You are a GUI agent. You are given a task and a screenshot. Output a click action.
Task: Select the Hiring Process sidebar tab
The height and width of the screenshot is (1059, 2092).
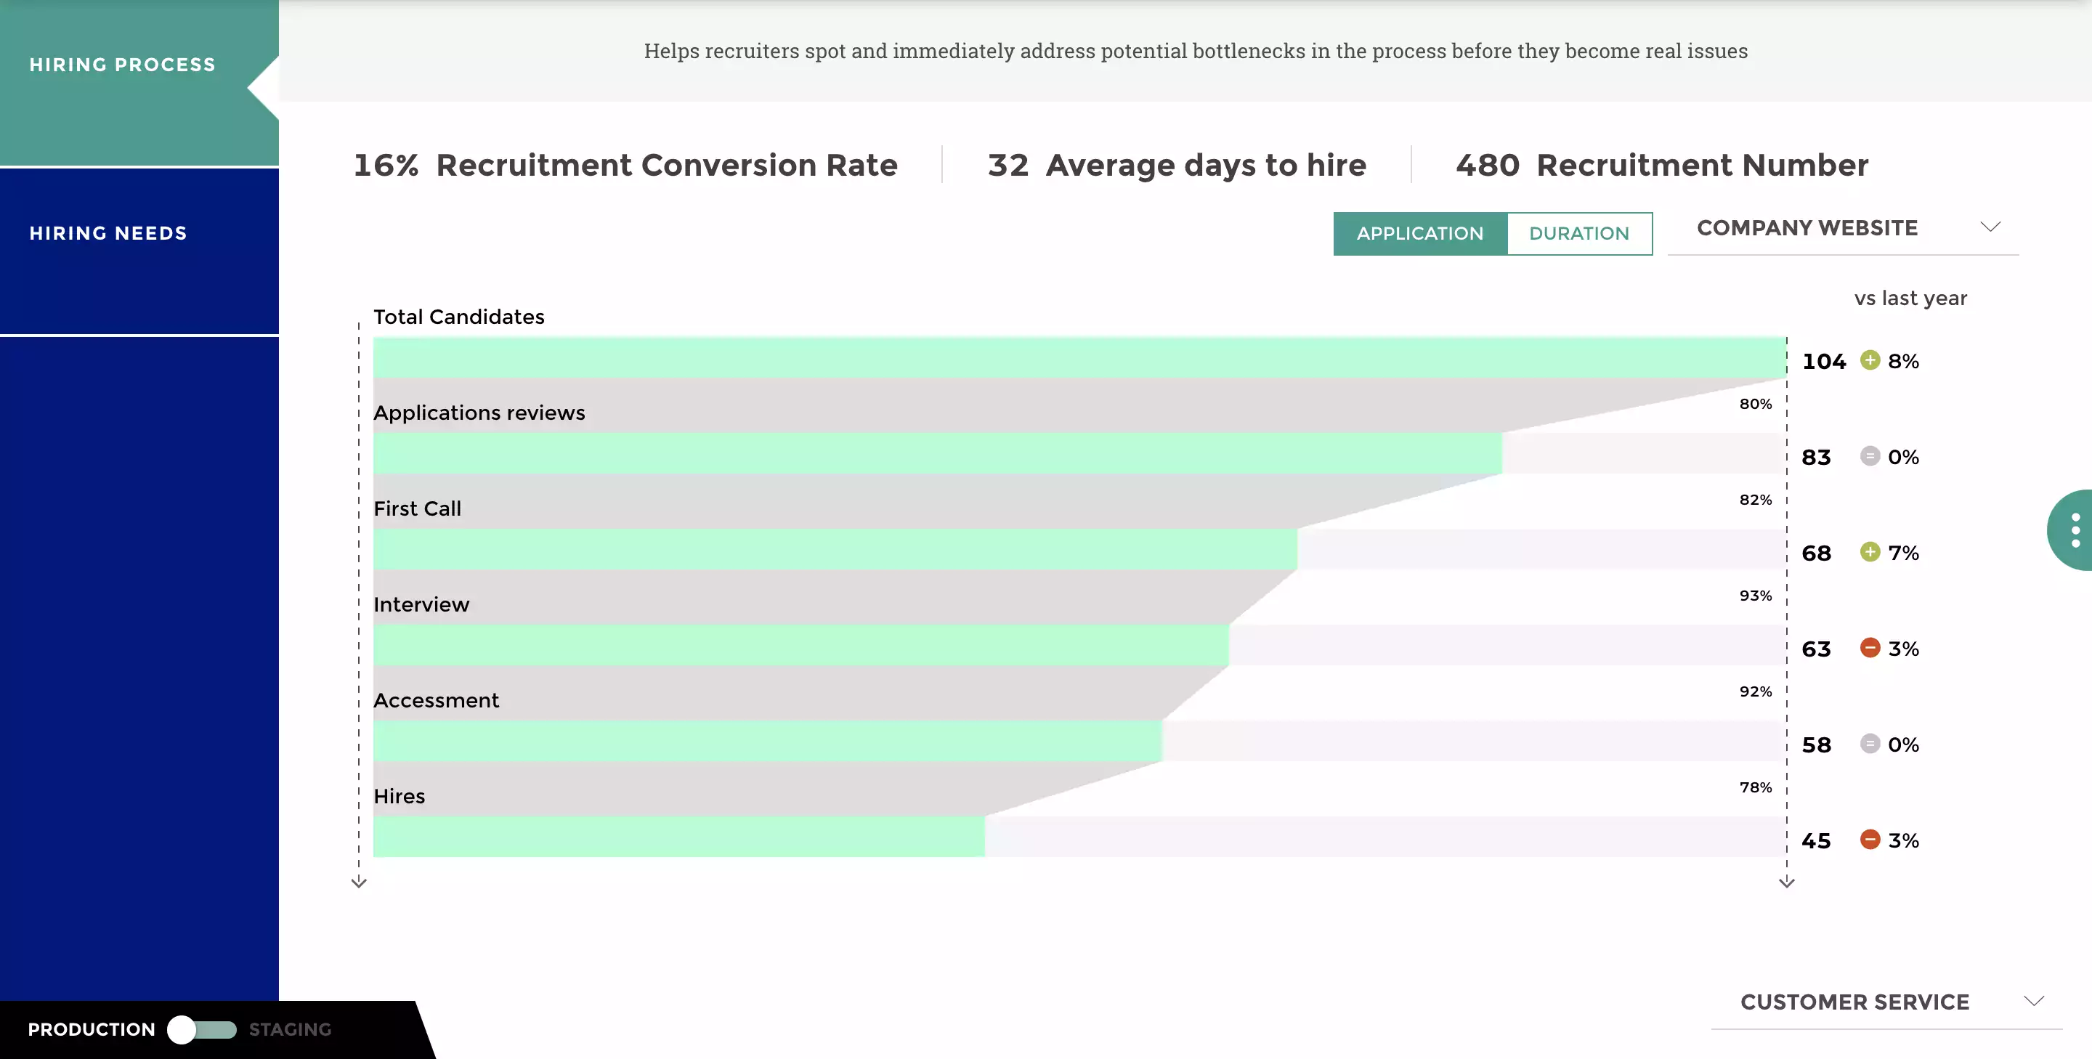pyautogui.click(x=123, y=65)
